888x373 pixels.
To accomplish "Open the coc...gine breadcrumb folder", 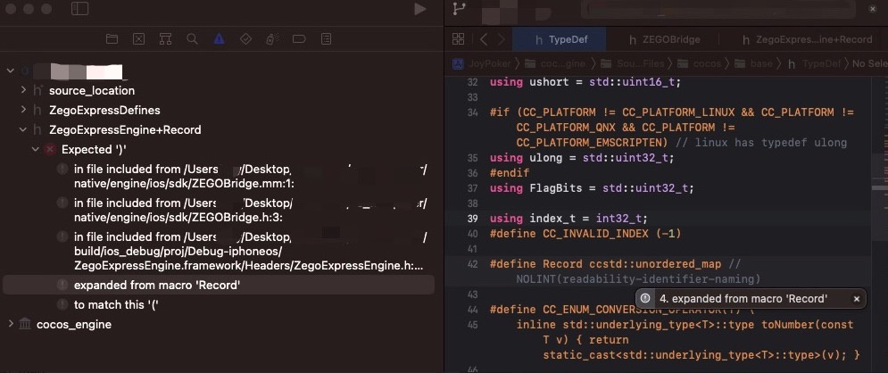I will click(553, 63).
